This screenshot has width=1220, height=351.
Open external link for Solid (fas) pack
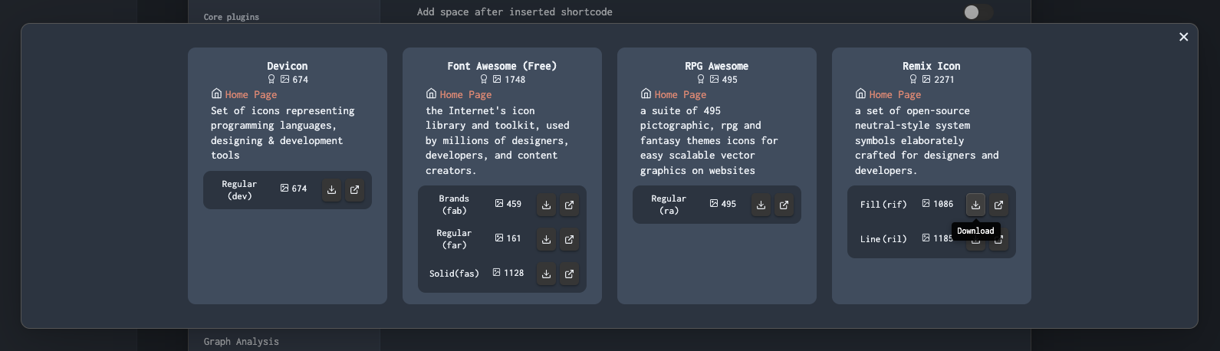click(569, 274)
